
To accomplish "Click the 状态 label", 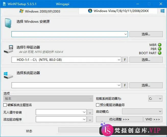I will click(x=29, y=131).
